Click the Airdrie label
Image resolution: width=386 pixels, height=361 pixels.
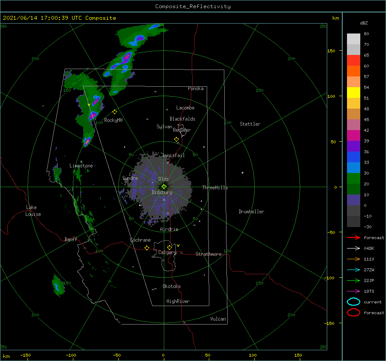click(169, 229)
